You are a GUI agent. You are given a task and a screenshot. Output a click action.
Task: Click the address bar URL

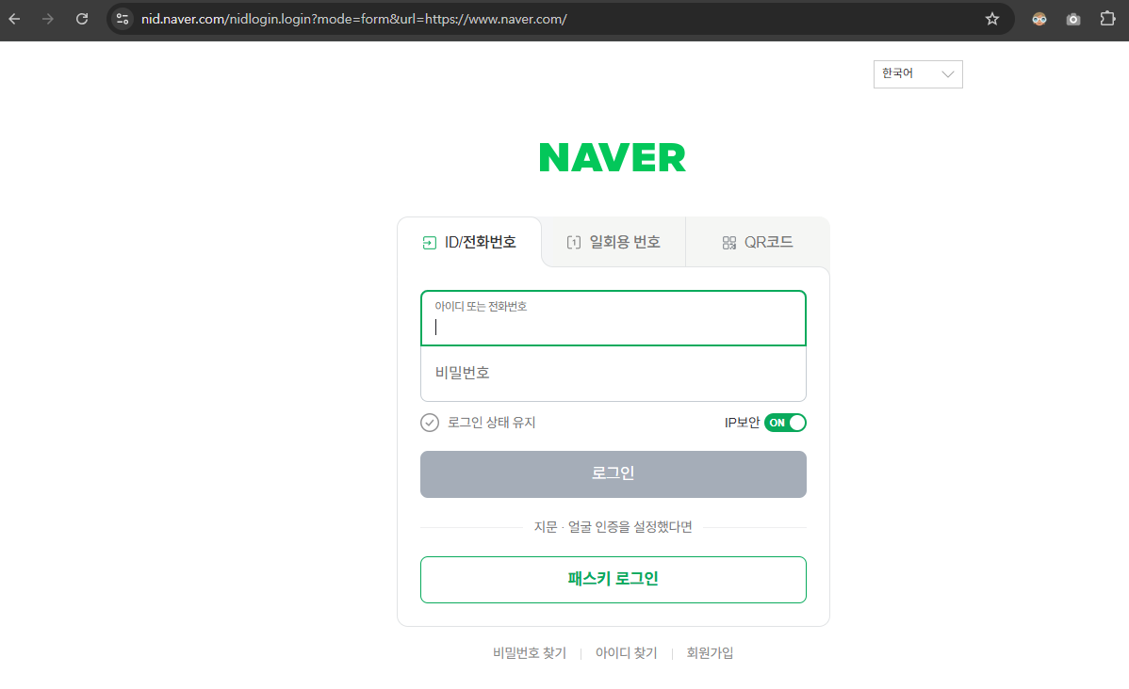tap(354, 20)
